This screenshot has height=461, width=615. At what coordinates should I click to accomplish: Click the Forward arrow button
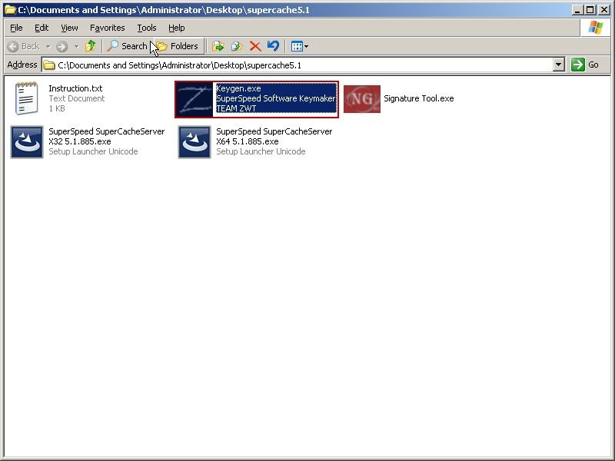point(61,46)
